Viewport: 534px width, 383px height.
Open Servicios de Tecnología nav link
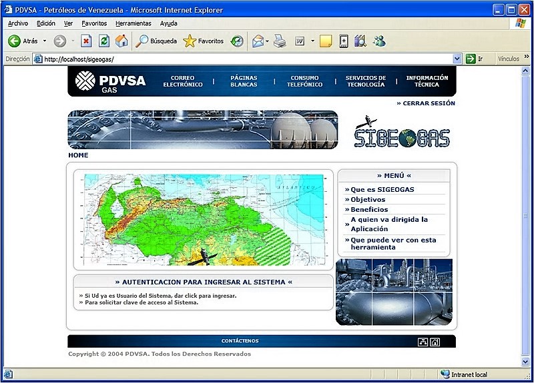(366, 81)
